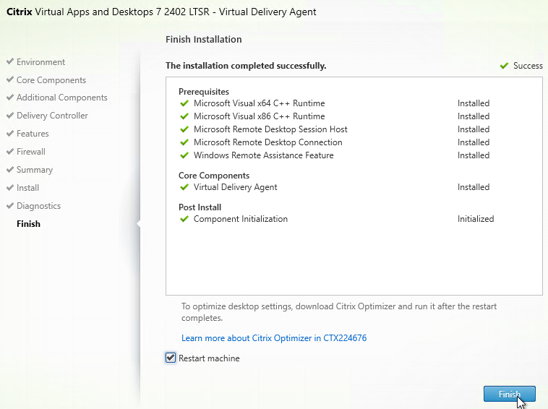548x409 pixels.
Task: Click Installed status for Virtual Delivery Agent
Action: pos(474,187)
